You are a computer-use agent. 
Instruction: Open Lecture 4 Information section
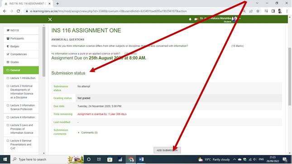point(21,117)
